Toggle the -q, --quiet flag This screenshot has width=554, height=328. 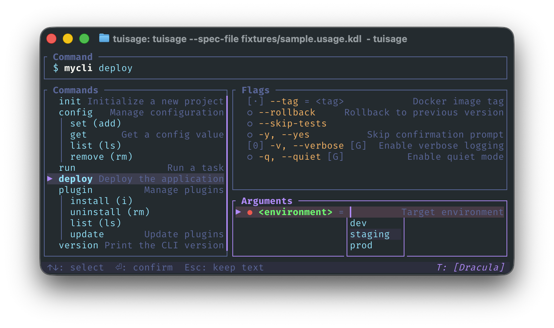click(295, 157)
